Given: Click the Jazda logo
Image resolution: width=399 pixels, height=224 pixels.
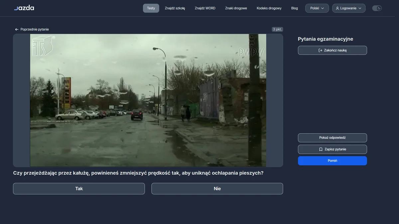Looking at the screenshot, I should 24,8.
